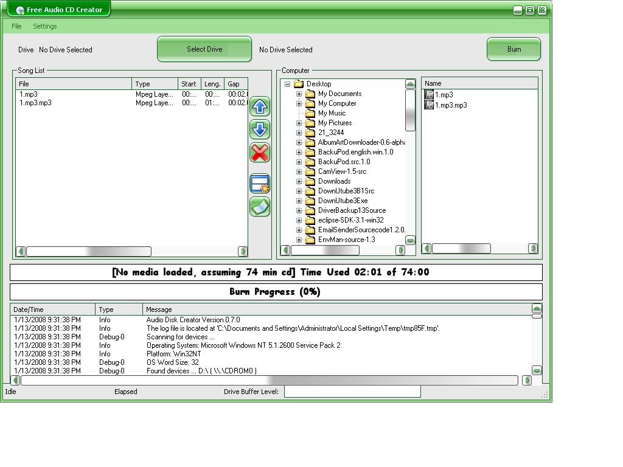Click the 1.mp3 music file icon in Name pane
This screenshot has width=623, height=467.
(429, 94)
